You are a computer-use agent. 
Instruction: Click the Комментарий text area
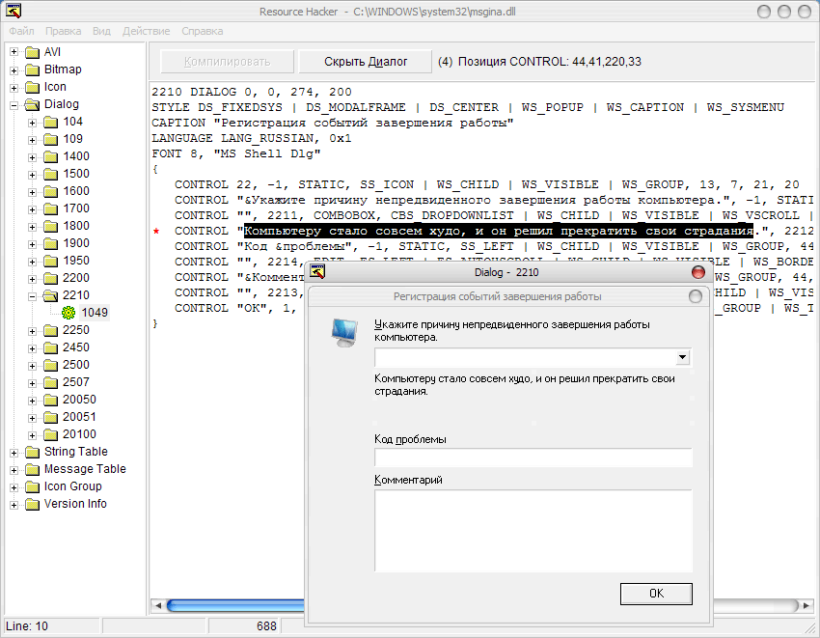(533, 531)
